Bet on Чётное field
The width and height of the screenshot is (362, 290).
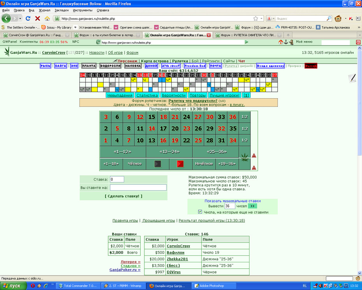(x=135, y=164)
